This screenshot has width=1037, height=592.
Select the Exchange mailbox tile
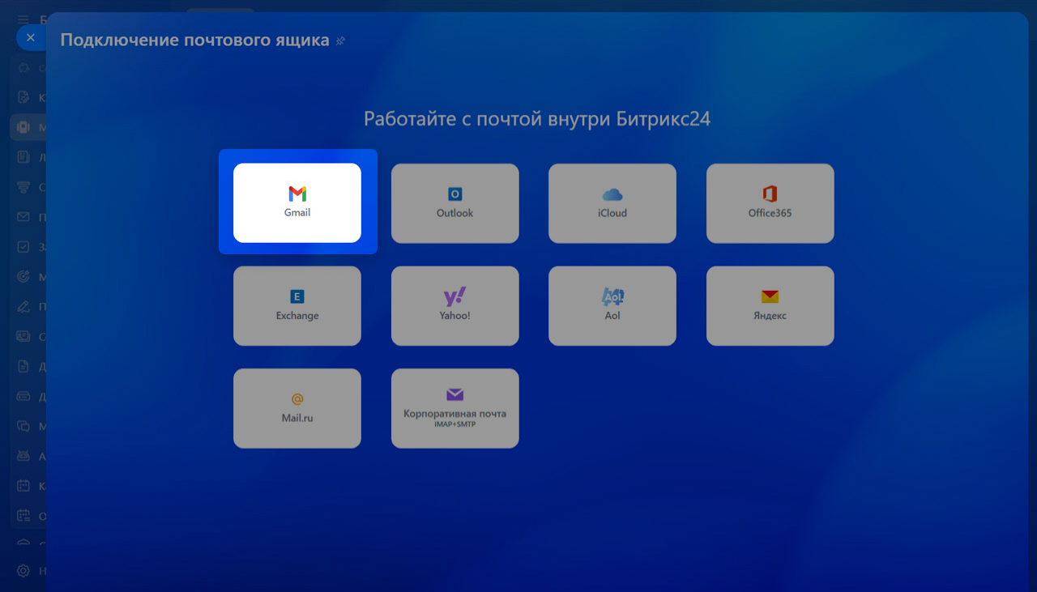point(297,305)
